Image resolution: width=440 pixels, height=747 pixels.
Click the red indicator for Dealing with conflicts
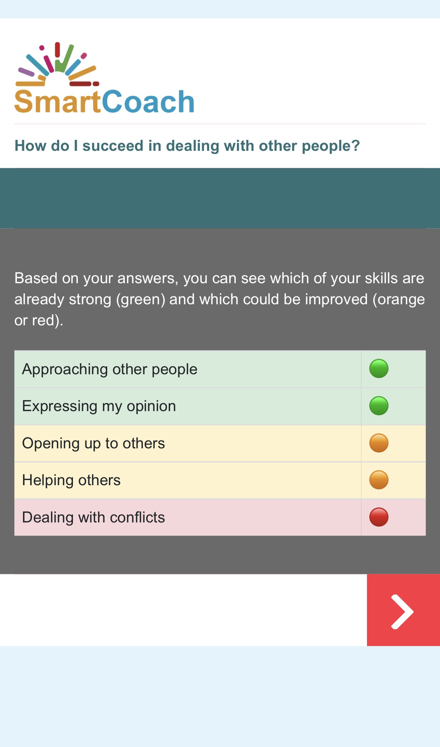coord(379,517)
